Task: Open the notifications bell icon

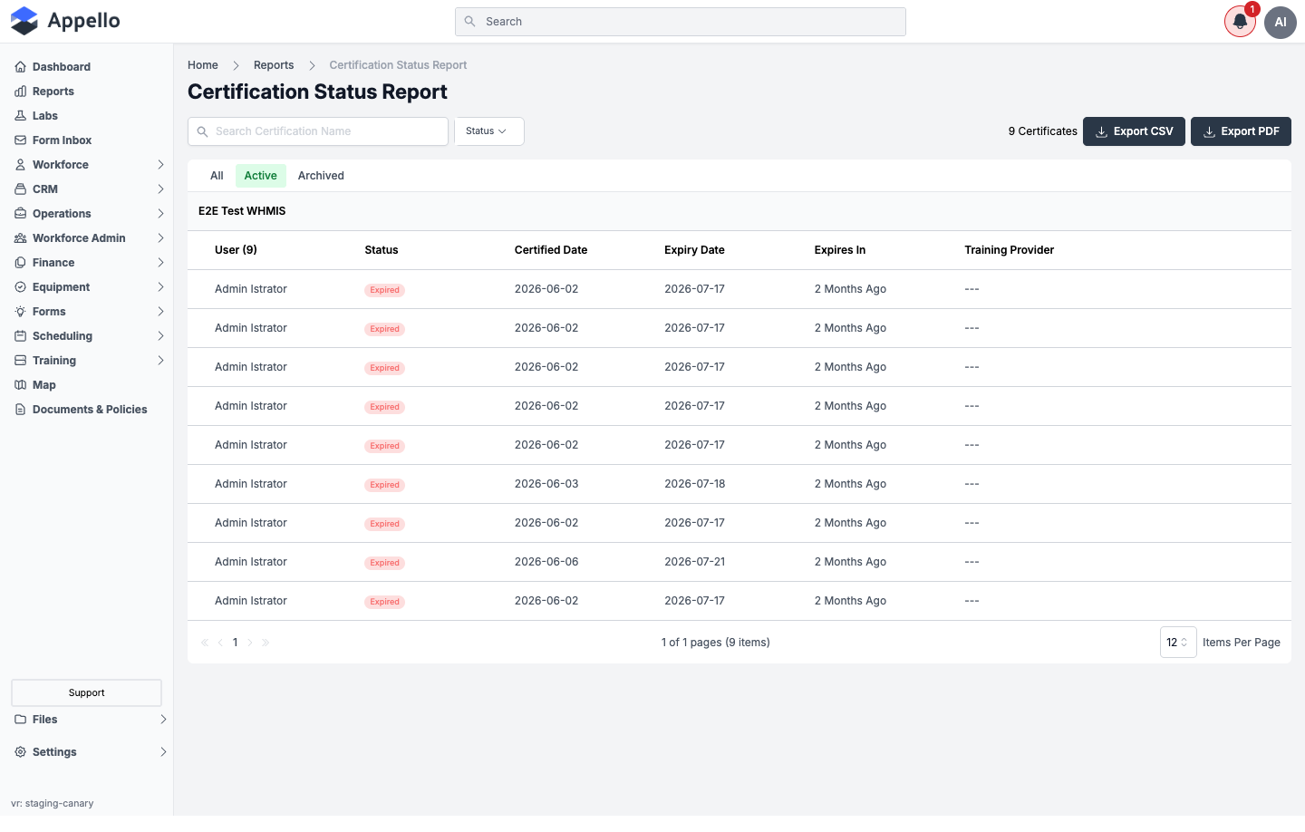Action: 1240,22
